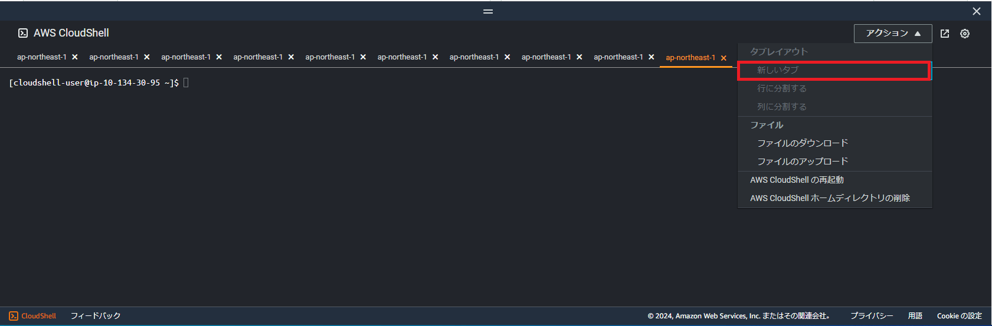Choose ファイルのダウンロード from the menu
Image resolution: width=992 pixels, height=326 pixels.
(x=834, y=143)
